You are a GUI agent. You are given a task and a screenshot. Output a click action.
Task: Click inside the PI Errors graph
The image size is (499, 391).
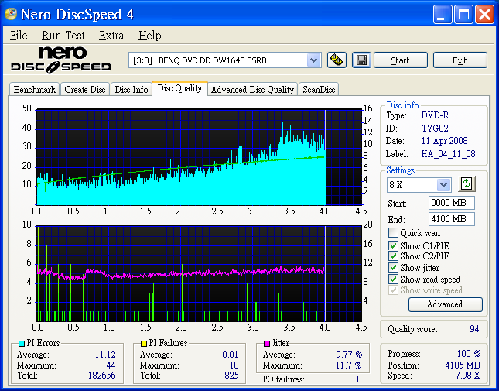click(x=199, y=157)
